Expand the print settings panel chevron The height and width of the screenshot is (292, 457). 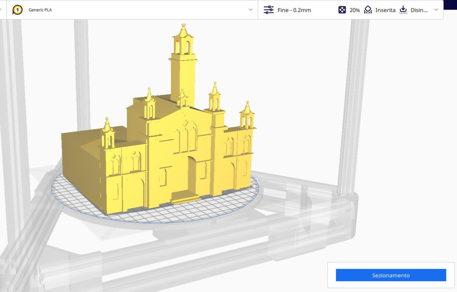(x=436, y=10)
